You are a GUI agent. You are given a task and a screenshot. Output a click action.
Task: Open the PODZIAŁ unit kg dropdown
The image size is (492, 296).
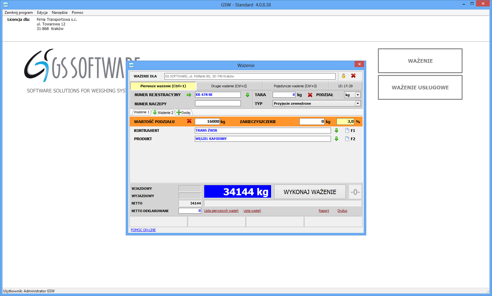[x=358, y=95]
